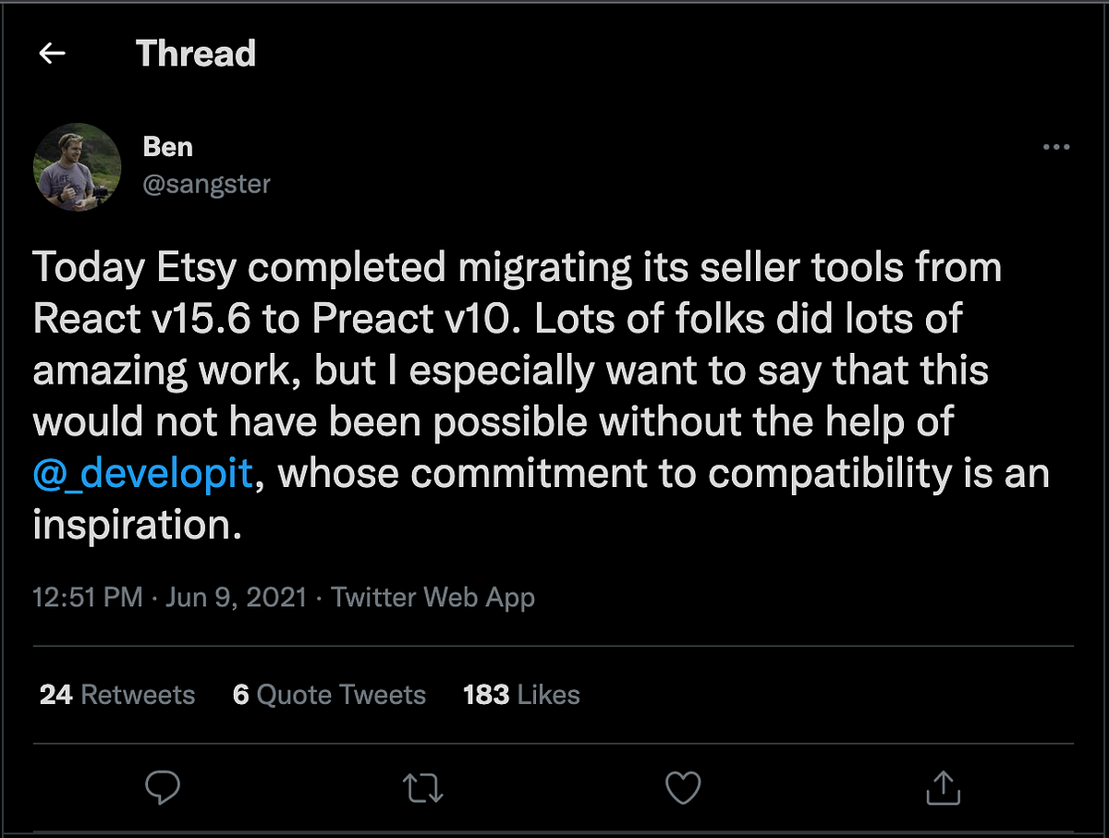
Task: Navigate back with the arrow icon
Action: click(x=52, y=53)
